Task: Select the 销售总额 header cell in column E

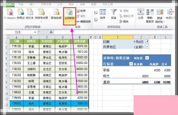Action: pyautogui.click(x=80, y=41)
